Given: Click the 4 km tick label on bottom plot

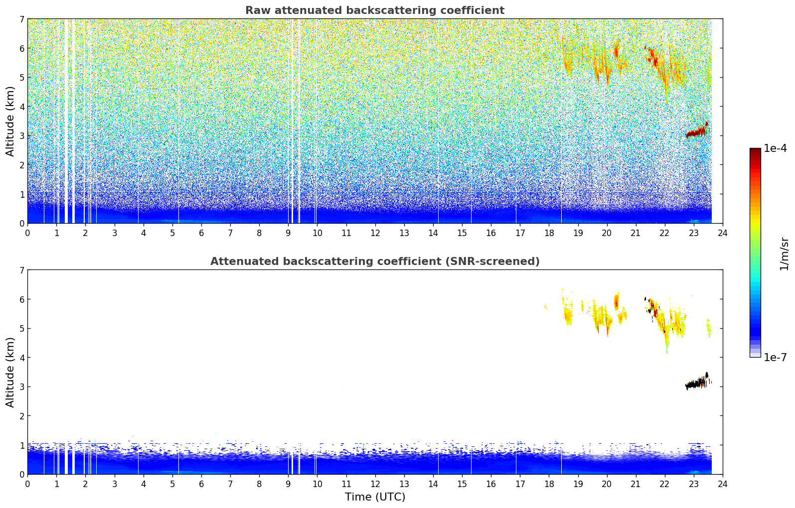Looking at the screenshot, I should pos(21,358).
